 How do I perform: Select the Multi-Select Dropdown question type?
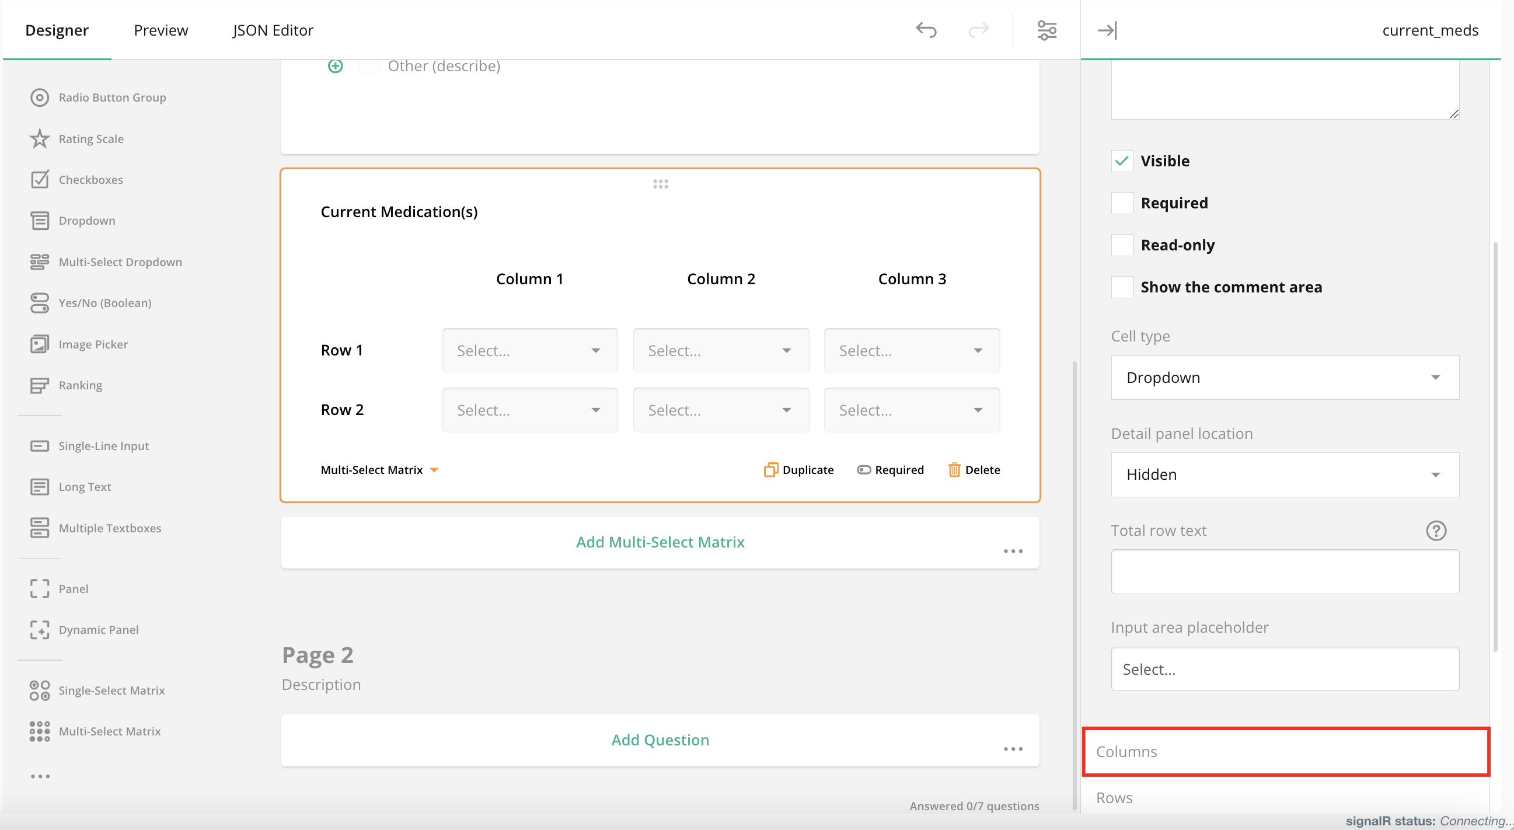(x=120, y=261)
